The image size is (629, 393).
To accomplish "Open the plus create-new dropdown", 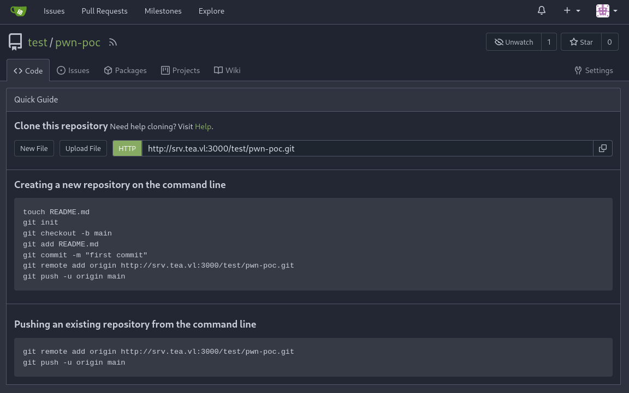I will (572, 10).
